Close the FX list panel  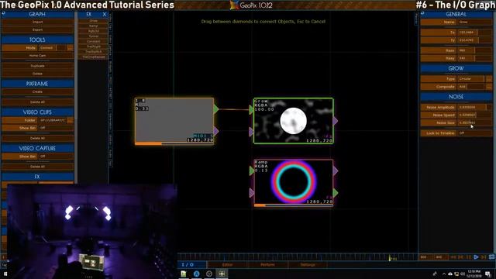click(x=105, y=14)
